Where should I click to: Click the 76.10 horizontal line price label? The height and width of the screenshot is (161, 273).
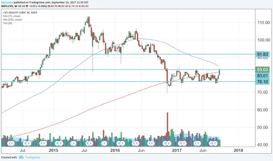262,82
